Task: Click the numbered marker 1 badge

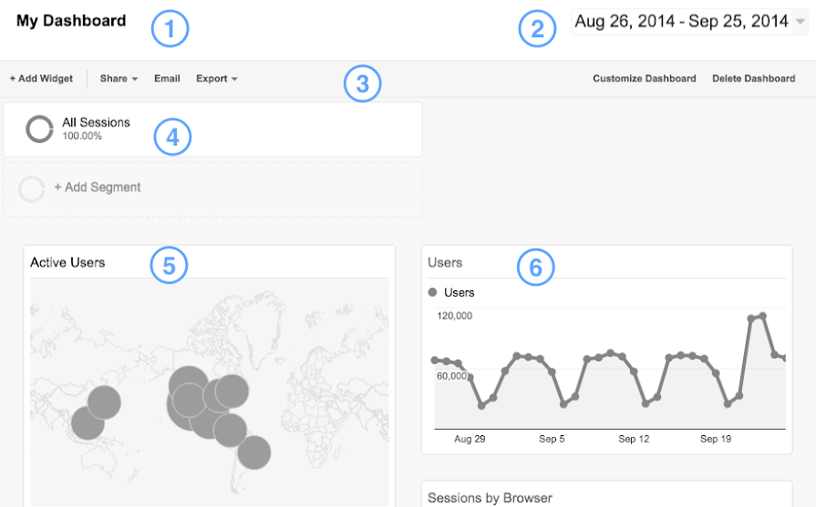Action: (x=170, y=30)
